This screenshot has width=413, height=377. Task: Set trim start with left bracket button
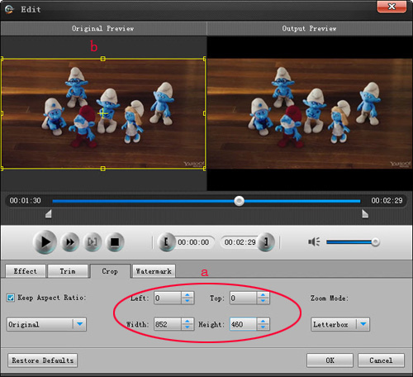click(166, 242)
